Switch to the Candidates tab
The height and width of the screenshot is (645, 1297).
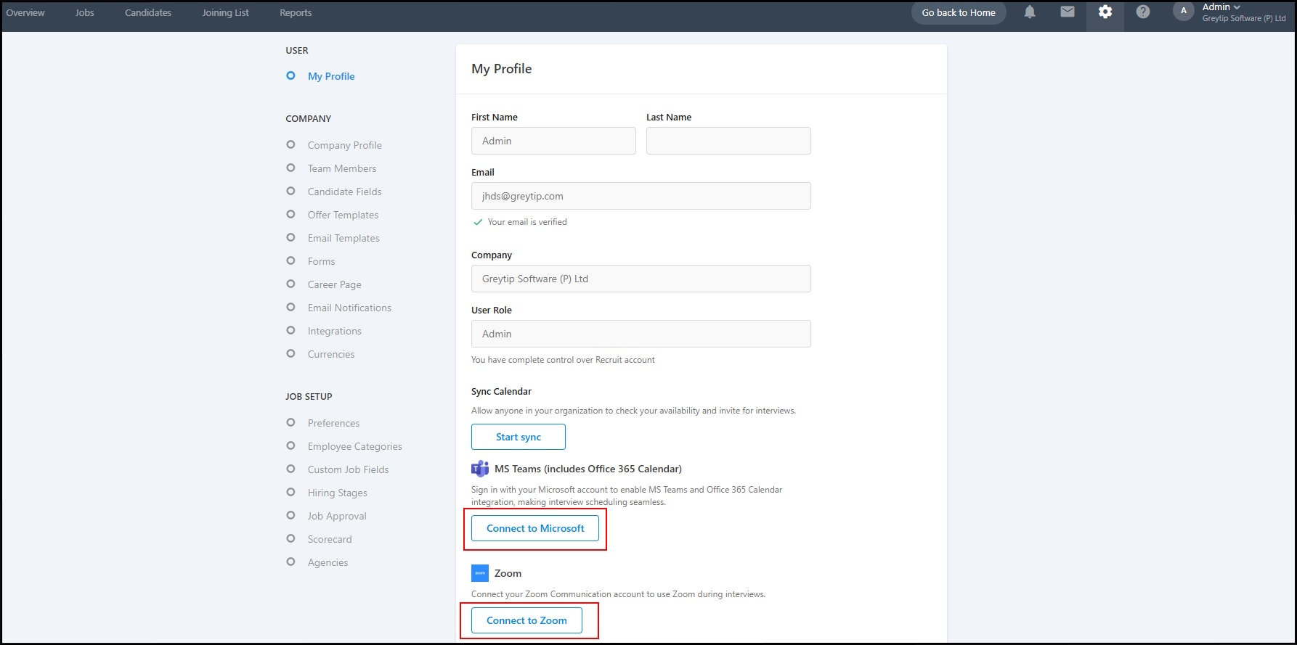pos(148,12)
